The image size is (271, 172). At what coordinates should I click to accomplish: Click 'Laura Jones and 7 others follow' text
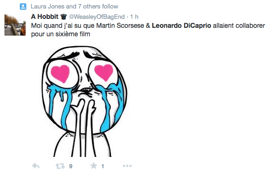coord(74,7)
